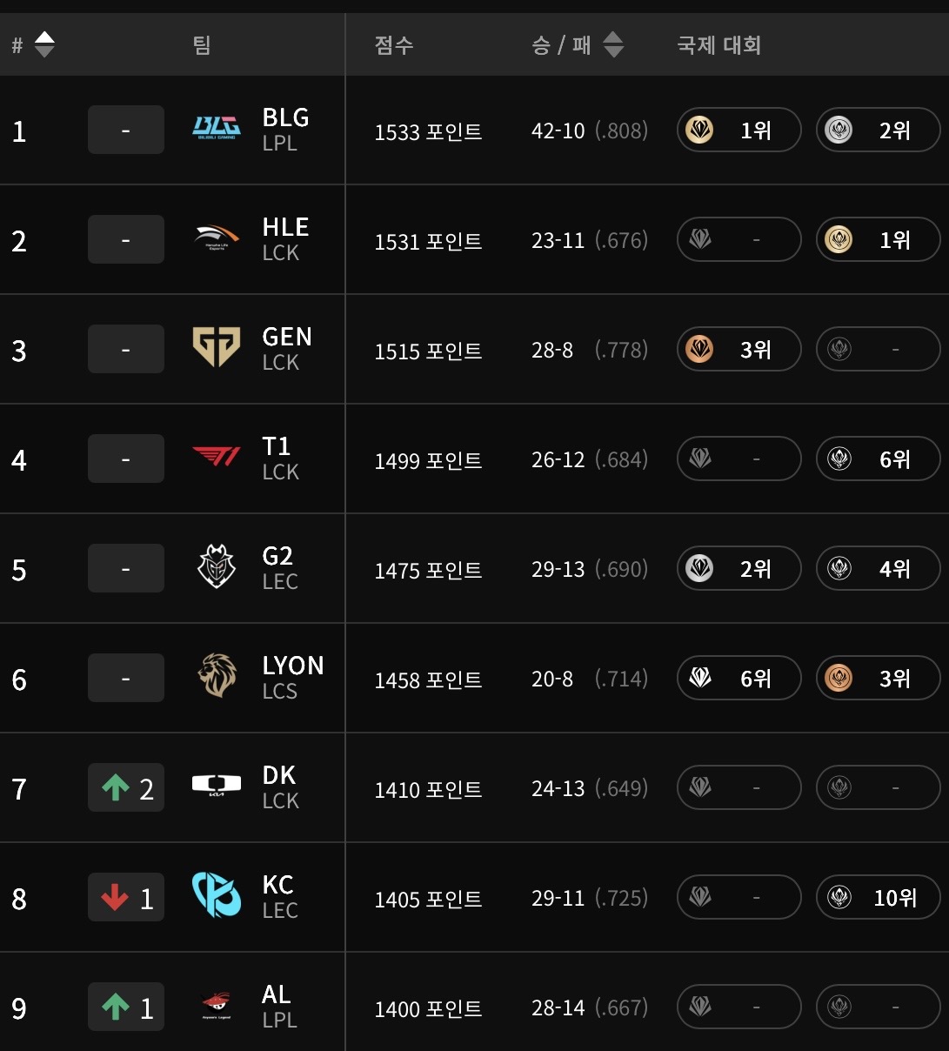This screenshot has height=1051, width=949.
Task: Click the BLG team logo
Action: 216,130
